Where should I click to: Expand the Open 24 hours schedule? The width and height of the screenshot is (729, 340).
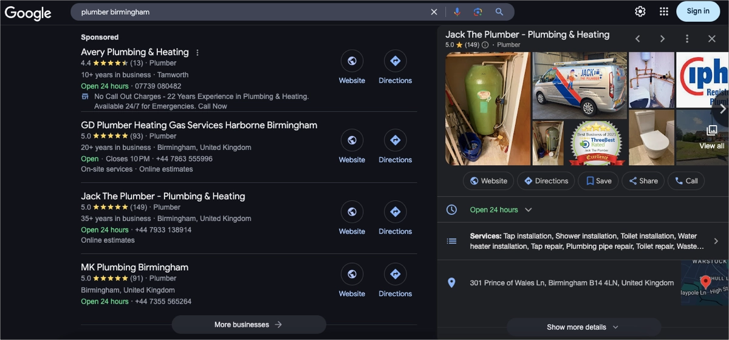tap(529, 210)
